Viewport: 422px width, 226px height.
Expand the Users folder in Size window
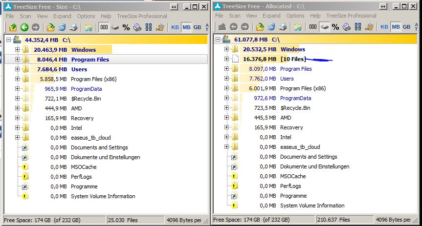(x=17, y=69)
